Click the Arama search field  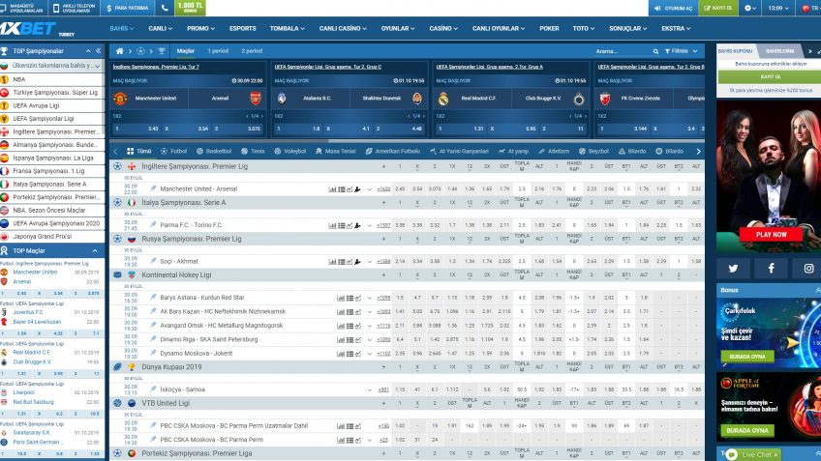623,51
